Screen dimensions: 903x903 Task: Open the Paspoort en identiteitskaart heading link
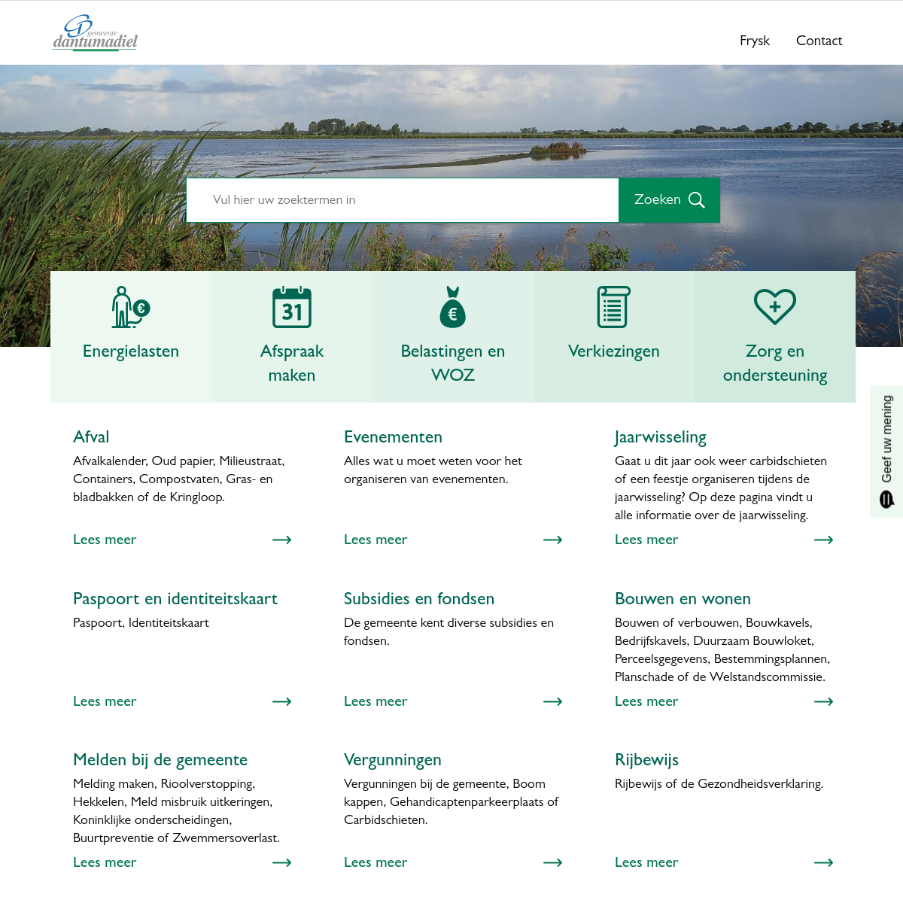(175, 599)
